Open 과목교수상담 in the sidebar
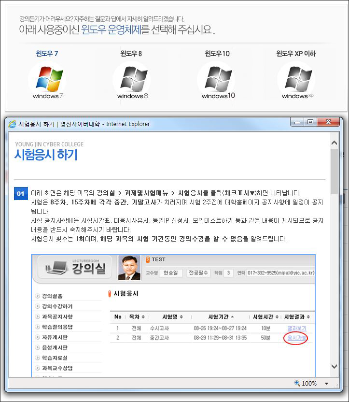This screenshot has width=349, height=402. (57, 368)
